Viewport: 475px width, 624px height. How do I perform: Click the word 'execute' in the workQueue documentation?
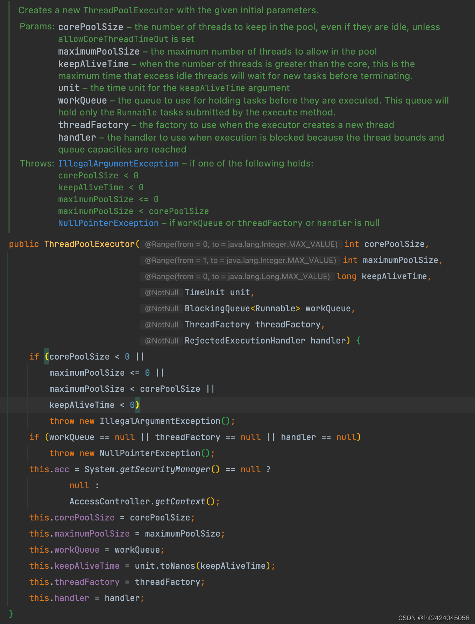click(x=280, y=112)
